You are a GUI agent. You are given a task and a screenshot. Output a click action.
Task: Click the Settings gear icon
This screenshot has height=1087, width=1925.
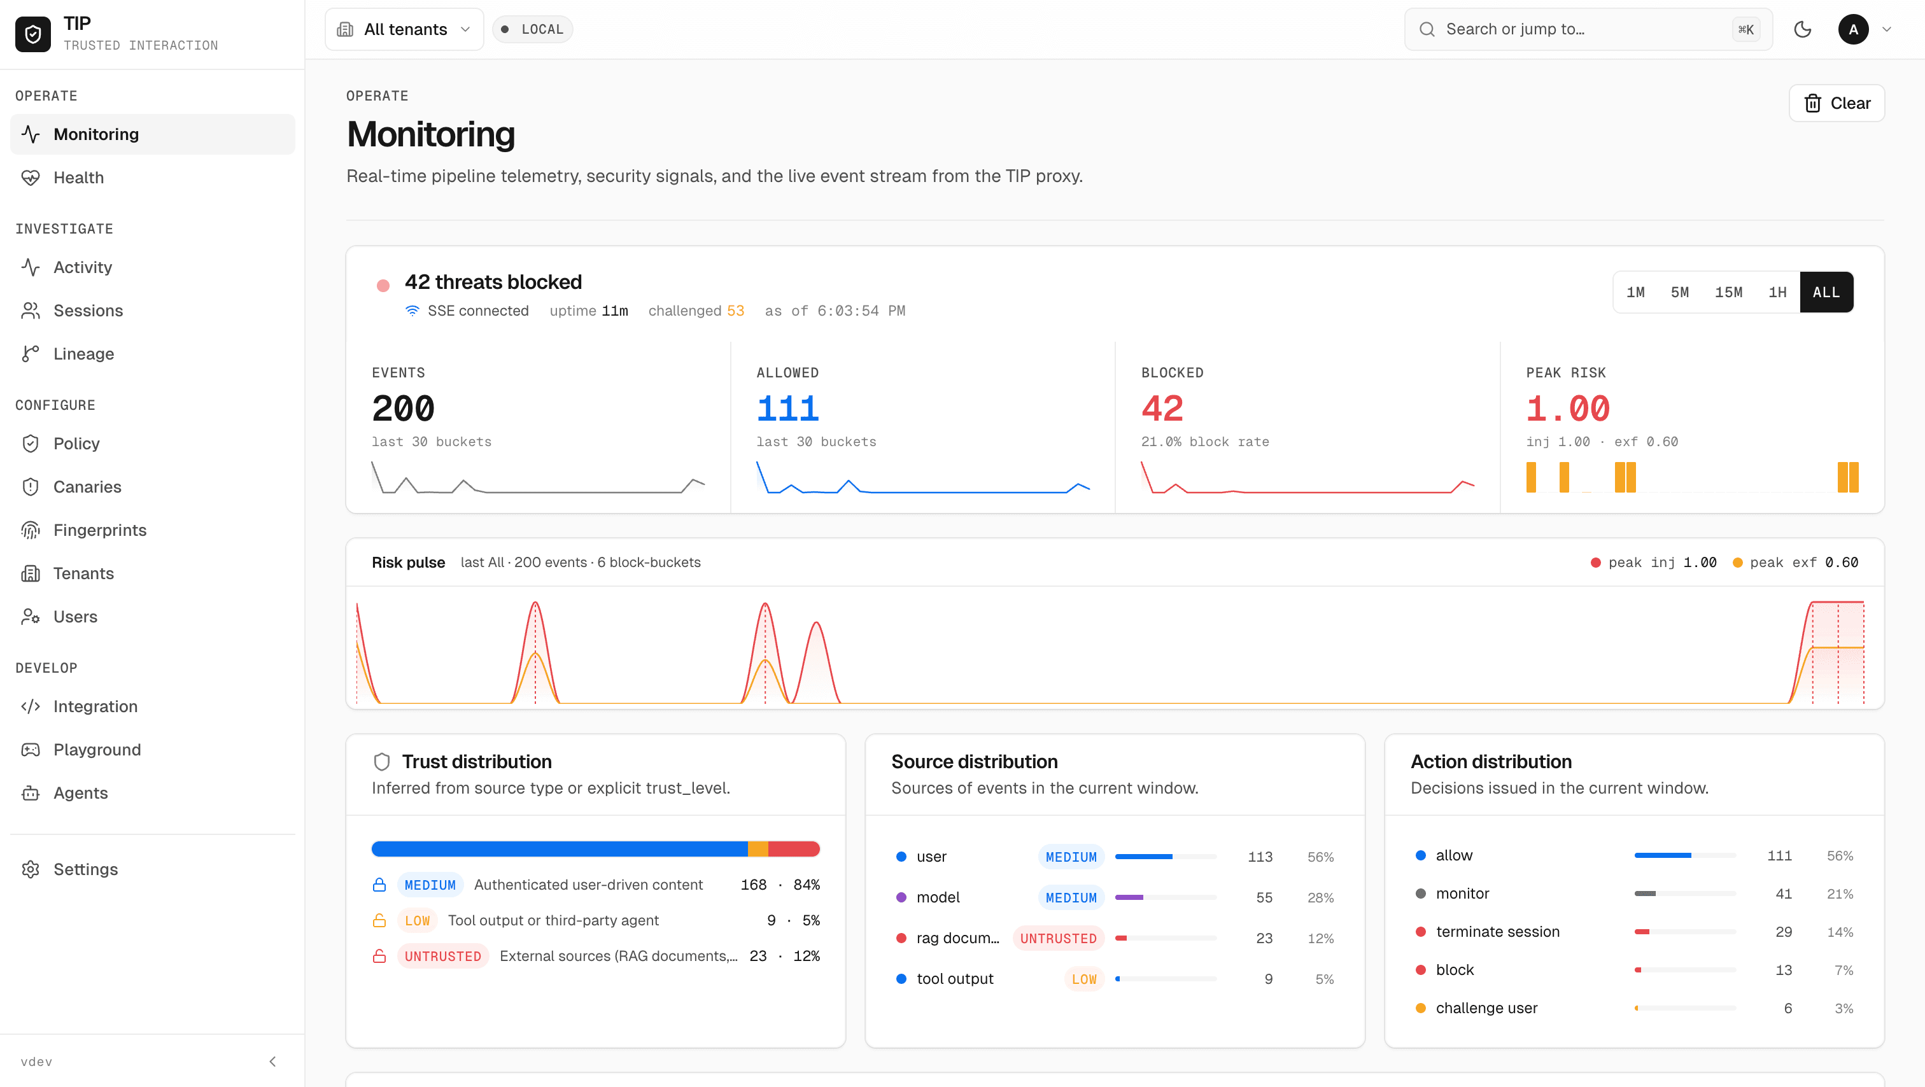[x=31, y=869]
